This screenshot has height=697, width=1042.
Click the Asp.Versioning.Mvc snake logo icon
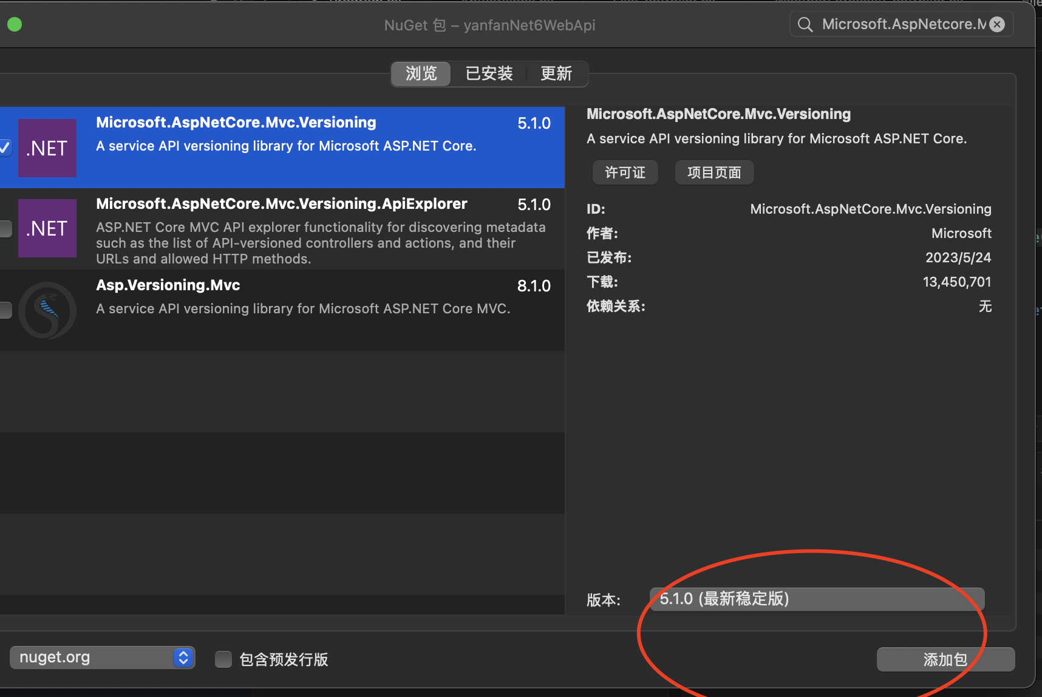tap(47, 310)
